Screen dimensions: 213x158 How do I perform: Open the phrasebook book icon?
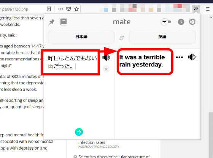[64, 22]
